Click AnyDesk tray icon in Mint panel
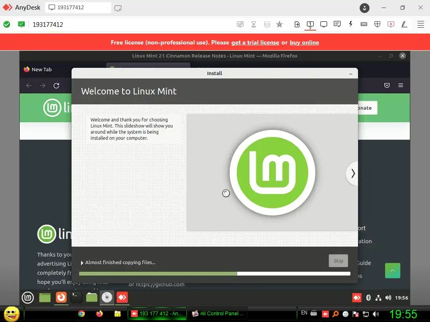This screenshot has height=322, width=430. [x=357, y=298]
